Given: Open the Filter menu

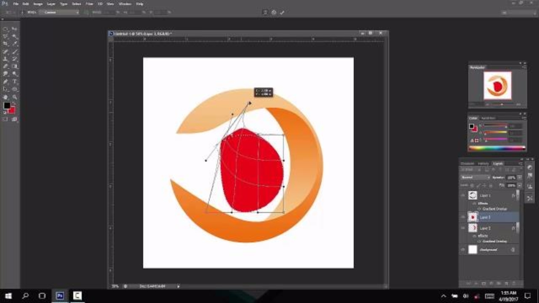Looking at the screenshot, I should click(89, 4).
